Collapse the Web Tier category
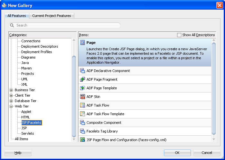The width and height of the screenshot is (225, 160). (11, 106)
